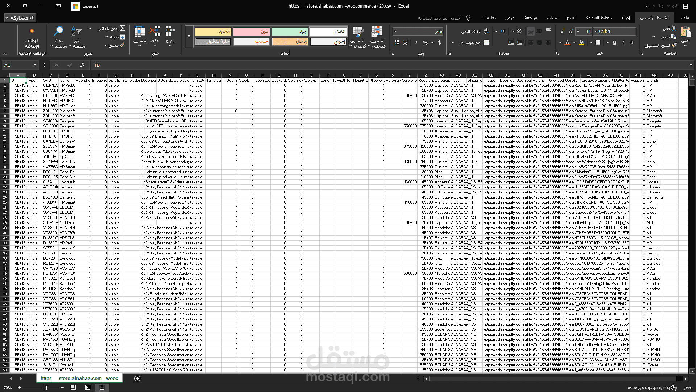The image size is (696, 392).
Task: Toggle Bold formatting
Action: [x=632, y=42]
